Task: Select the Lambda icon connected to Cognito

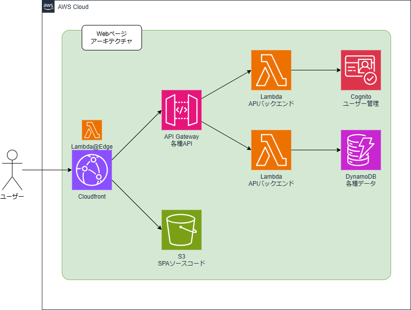Action: point(271,70)
